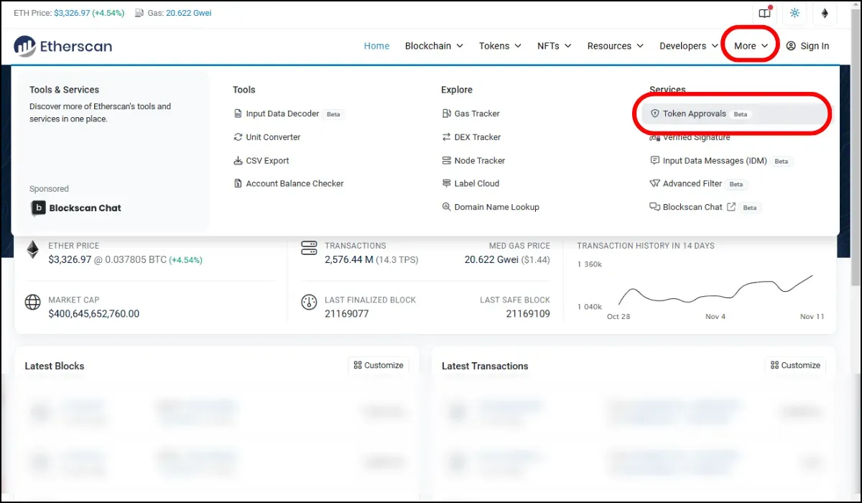
Task: Click the Ether price Ethereum icon
Action: tap(32, 250)
